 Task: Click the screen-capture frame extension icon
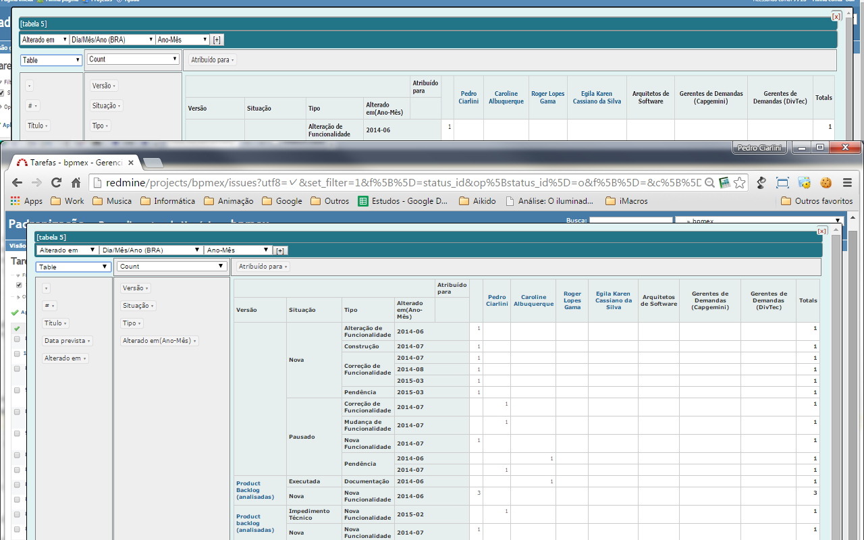(782, 182)
